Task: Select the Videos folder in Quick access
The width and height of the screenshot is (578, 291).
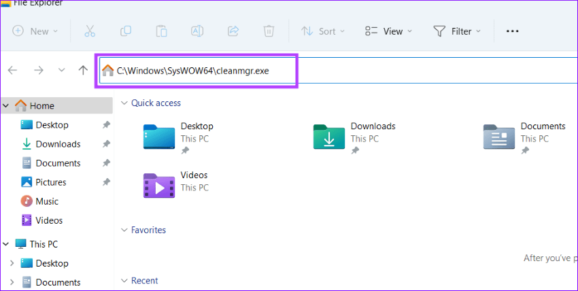Action: coord(176,185)
